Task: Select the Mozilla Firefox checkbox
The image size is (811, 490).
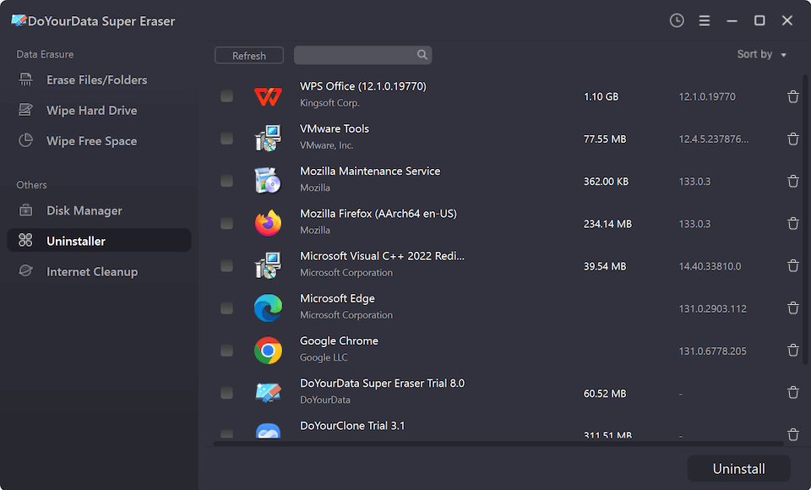Action: [226, 224]
